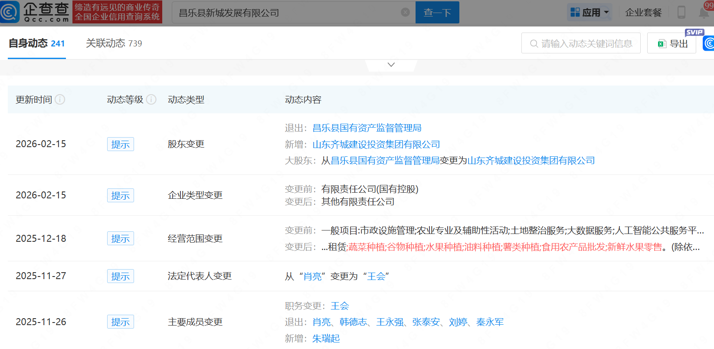
Task: Click the 提示 tag on 股东变更 row
Action: 120,144
